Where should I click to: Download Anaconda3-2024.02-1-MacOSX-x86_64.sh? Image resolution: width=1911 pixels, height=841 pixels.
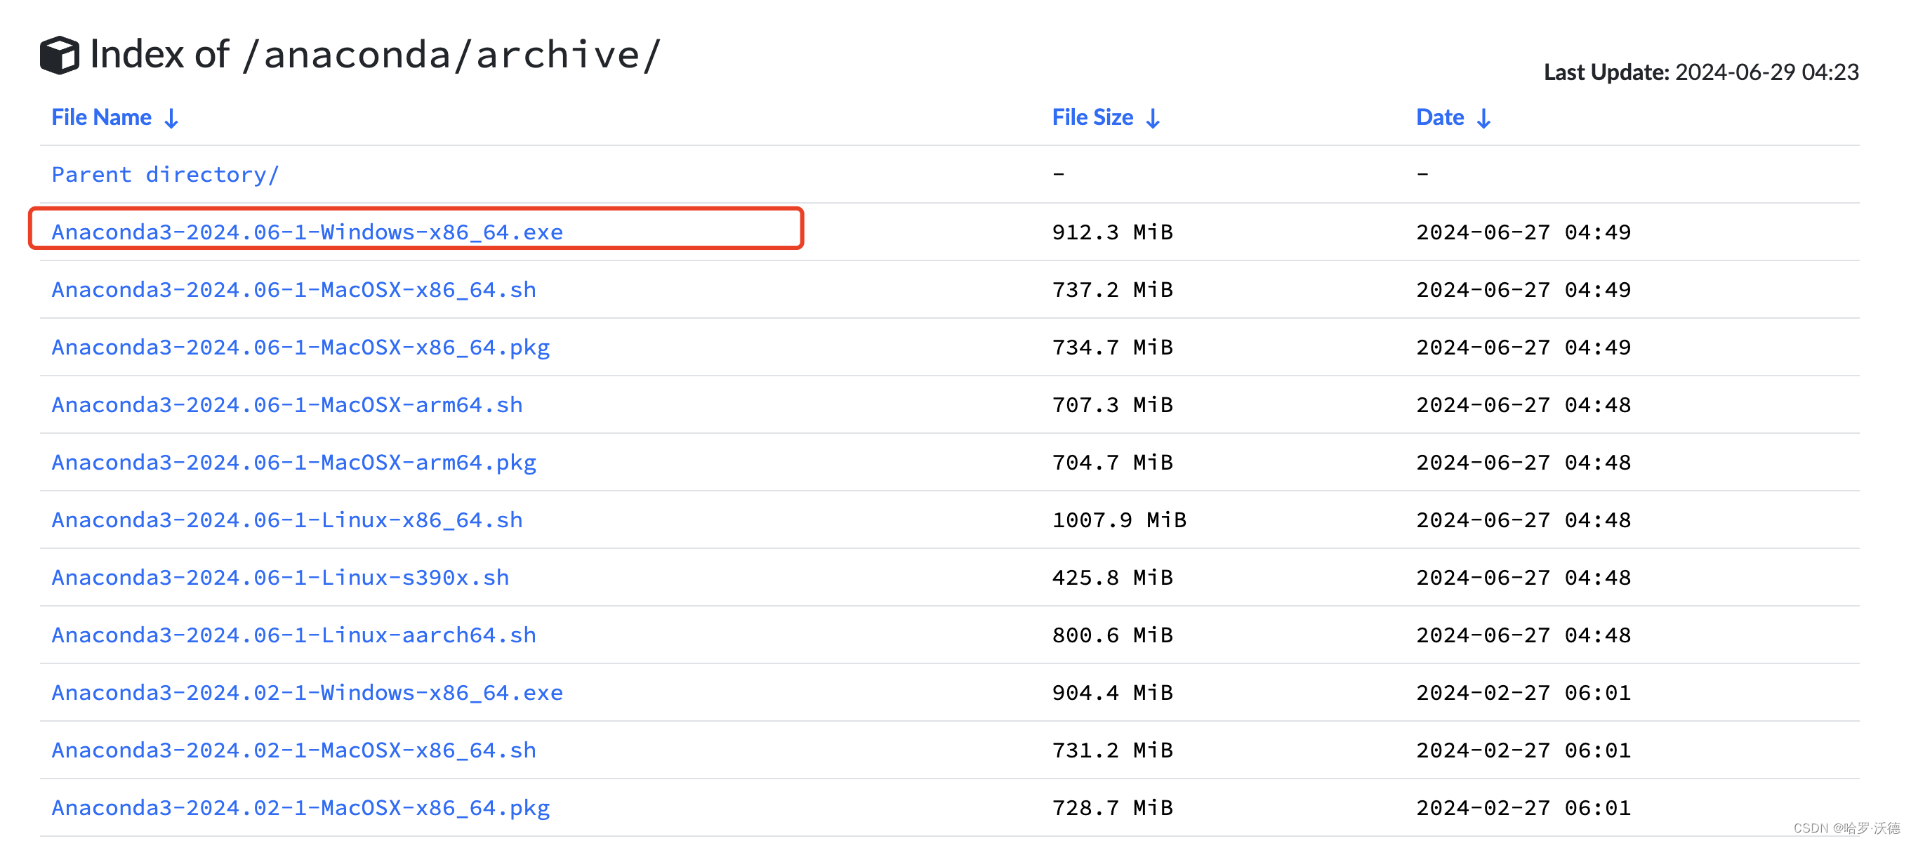click(x=293, y=750)
